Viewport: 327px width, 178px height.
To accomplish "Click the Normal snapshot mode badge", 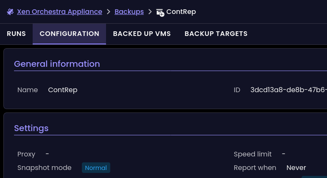I will pyautogui.click(x=96, y=168).
